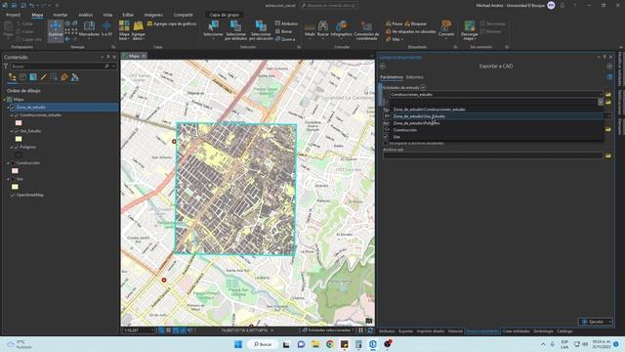The image size is (625, 352).
Task: Toggle OpenStreetMap basemap visibility
Action: 13,196
